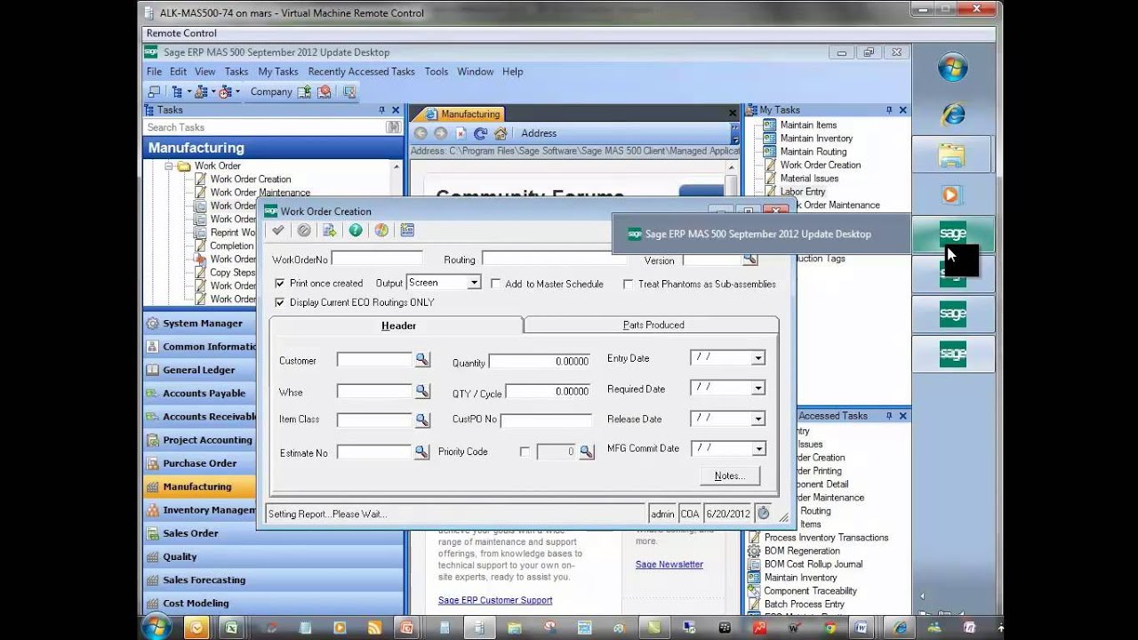The image size is (1138, 640).
Task: Select Maintain Routing in My Tasks
Action: pos(813,151)
